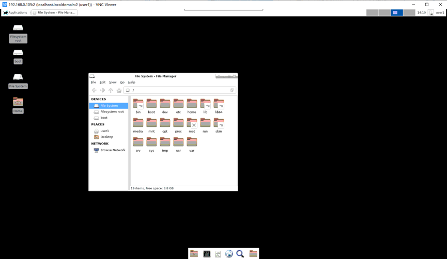Go to the home folder via toolbar house icon
This screenshot has height=259, width=447.
pos(119,90)
